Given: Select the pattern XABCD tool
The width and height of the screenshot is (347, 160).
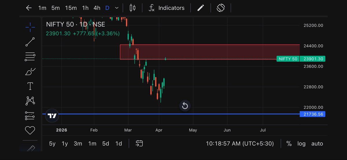Looking at the screenshot, I should click(x=30, y=101).
